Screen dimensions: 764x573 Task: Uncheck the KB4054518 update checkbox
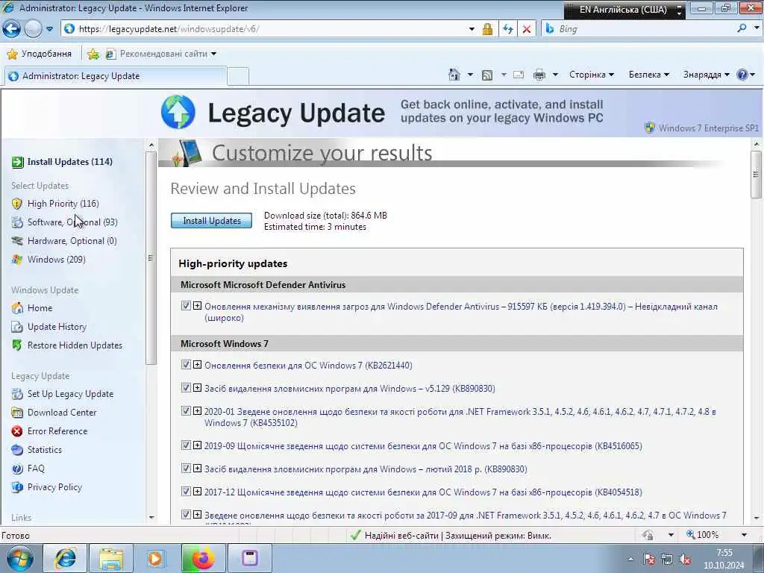(186, 492)
